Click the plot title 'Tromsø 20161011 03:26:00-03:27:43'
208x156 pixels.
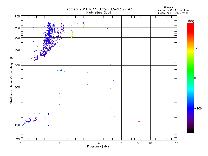click(x=99, y=9)
